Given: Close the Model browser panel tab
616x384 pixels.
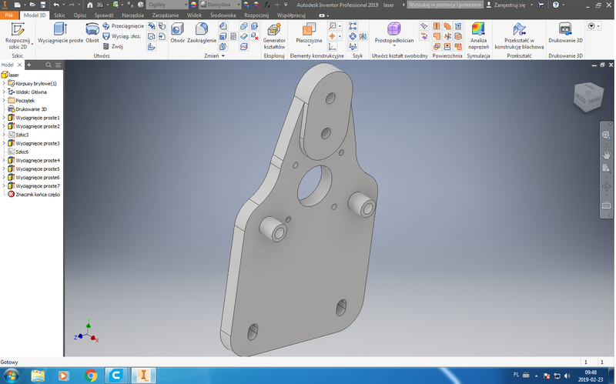Looking at the screenshot, I should pyautogui.click(x=19, y=65).
